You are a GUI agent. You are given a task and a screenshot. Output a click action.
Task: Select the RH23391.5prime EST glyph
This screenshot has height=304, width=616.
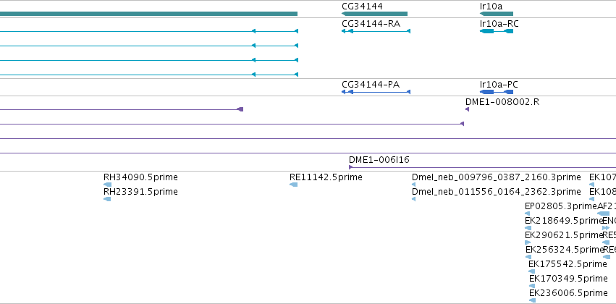107,199
